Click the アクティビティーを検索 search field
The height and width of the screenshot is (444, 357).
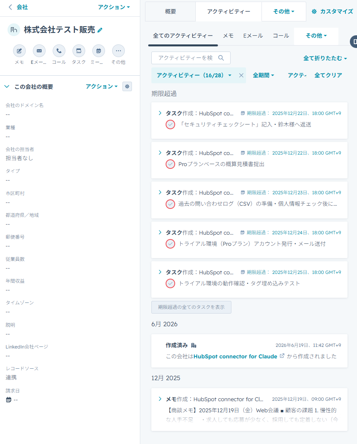191,58
